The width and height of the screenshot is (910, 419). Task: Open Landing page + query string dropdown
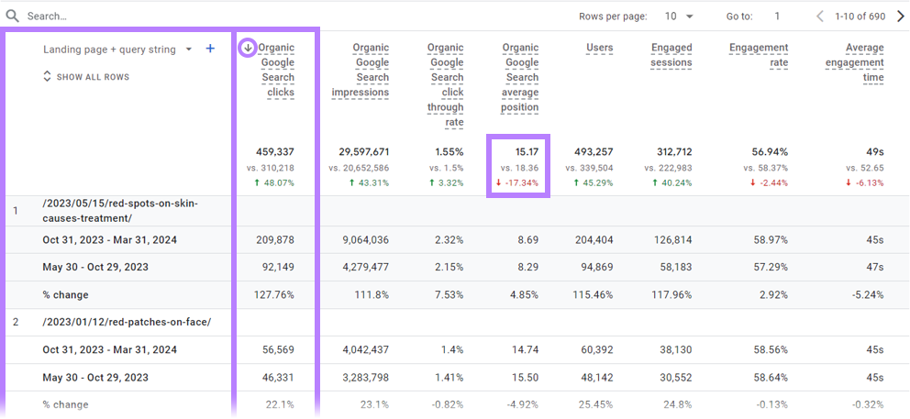tap(188, 50)
